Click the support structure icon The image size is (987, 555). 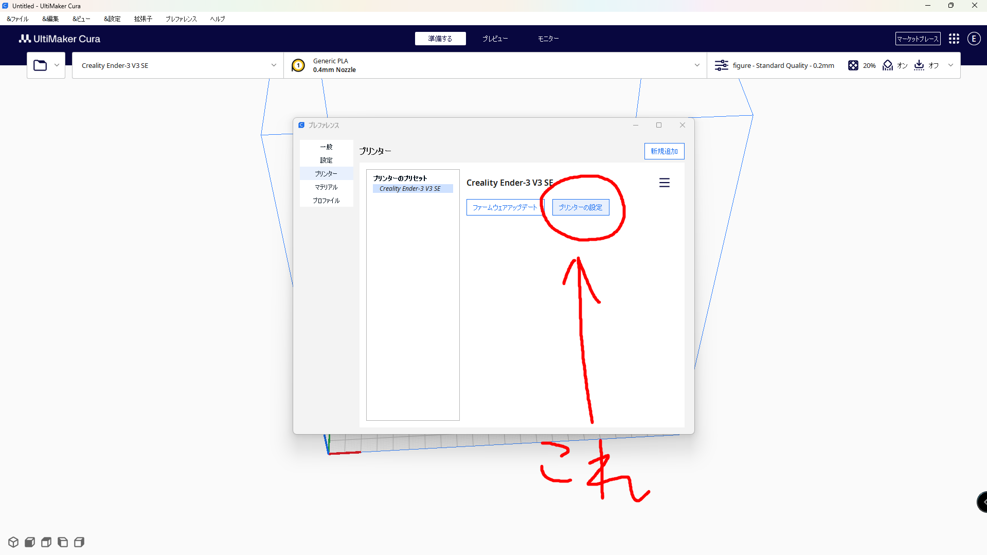pyautogui.click(x=888, y=65)
